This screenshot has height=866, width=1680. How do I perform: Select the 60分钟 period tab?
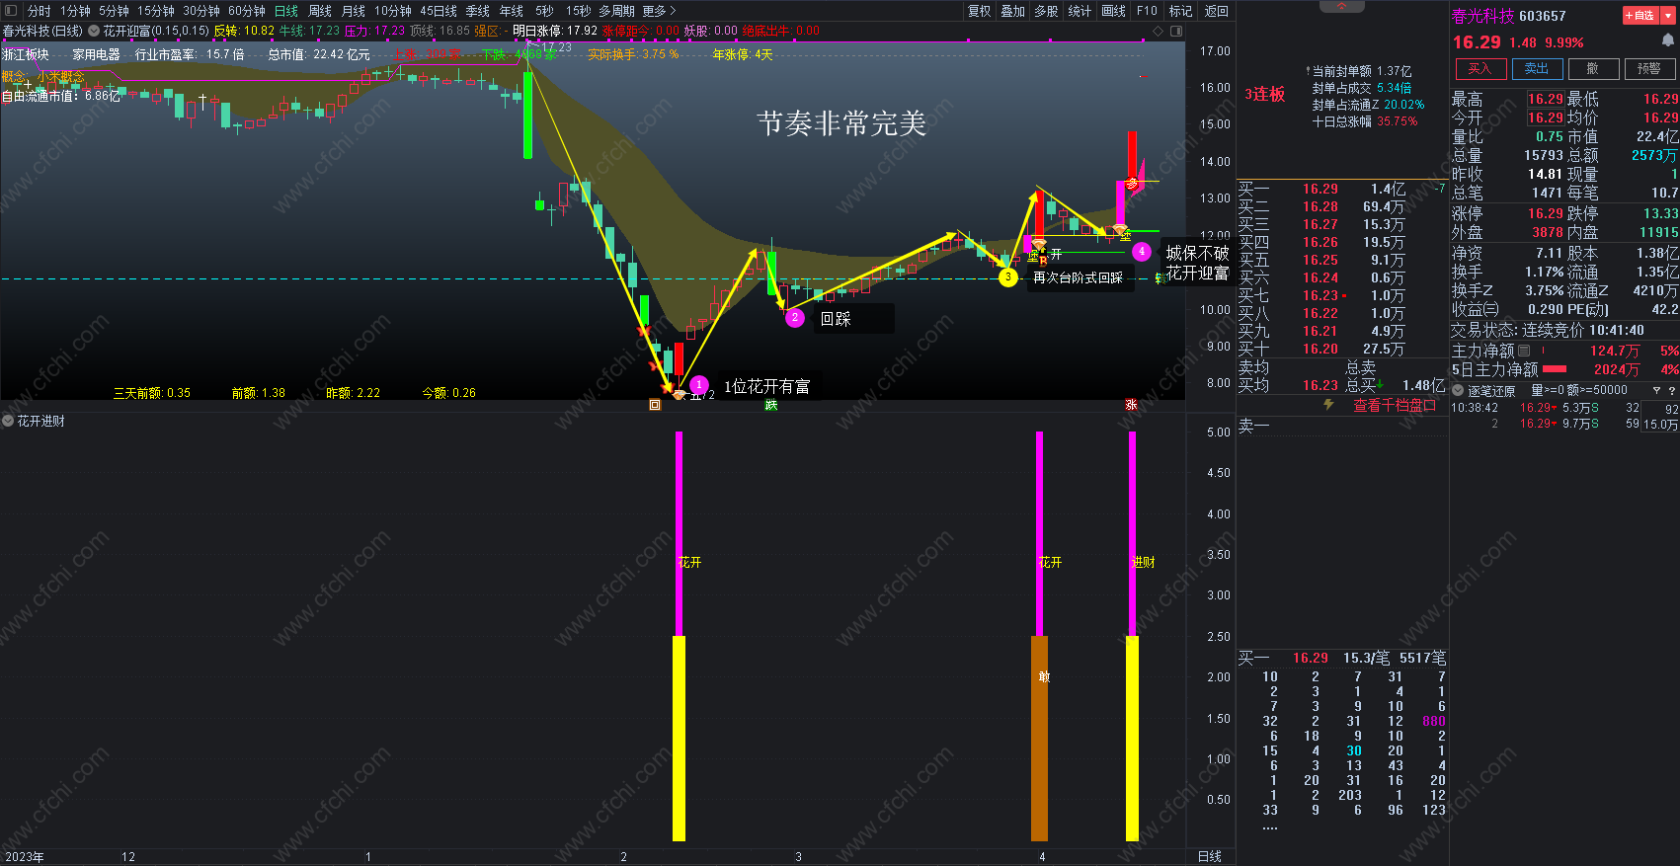[247, 11]
